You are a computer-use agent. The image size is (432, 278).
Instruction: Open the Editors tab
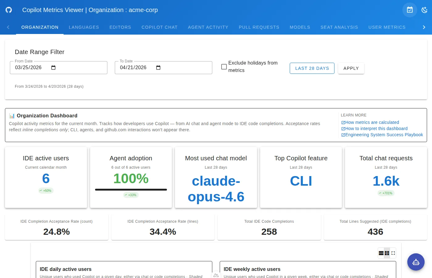pos(120,27)
